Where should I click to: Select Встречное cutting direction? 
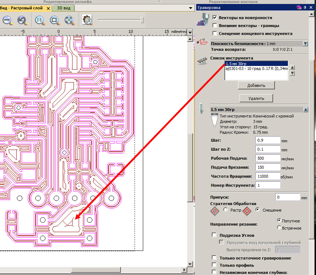[279, 227]
